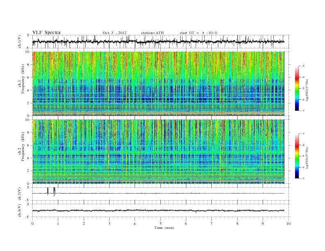This screenshot has height=251, width=325.
Task: Click the '9' tick label on the time axis
Action: coord(263,224)
